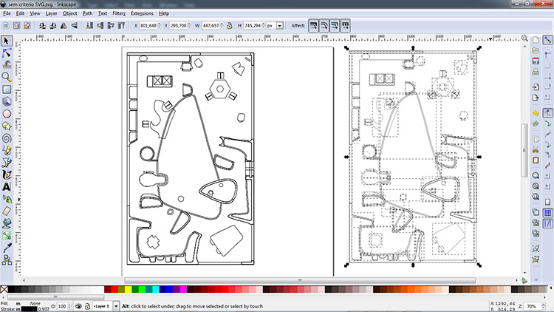
Task: Step the height H spinner
Action: pyautogui.click(x=264, y=25)
